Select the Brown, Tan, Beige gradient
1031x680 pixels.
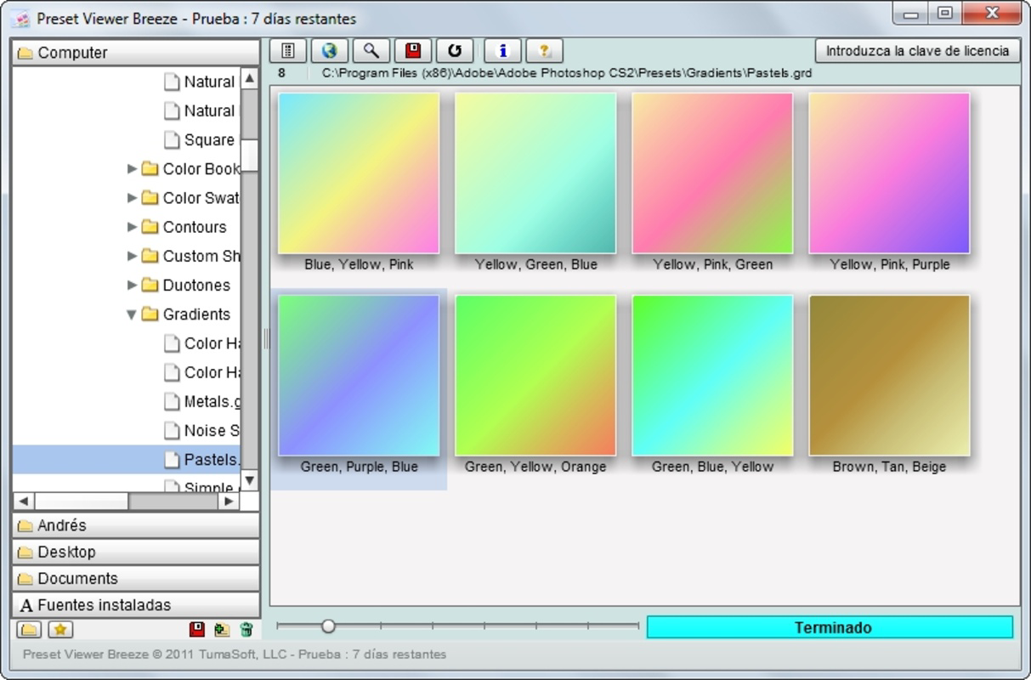(x=889, y=376)
